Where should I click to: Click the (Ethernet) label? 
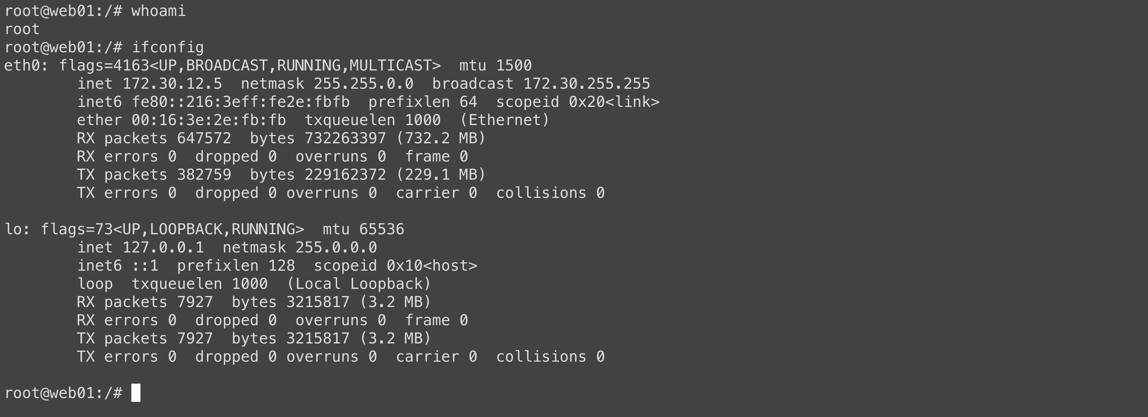pos(505,121)
